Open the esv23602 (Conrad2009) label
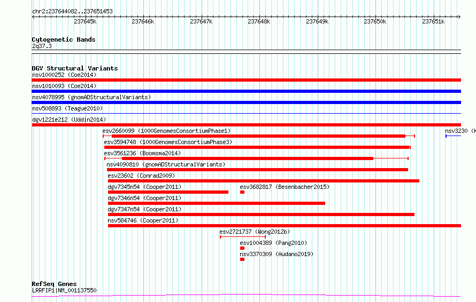Screen dimensions: 476x302 (x=141, y=176)
